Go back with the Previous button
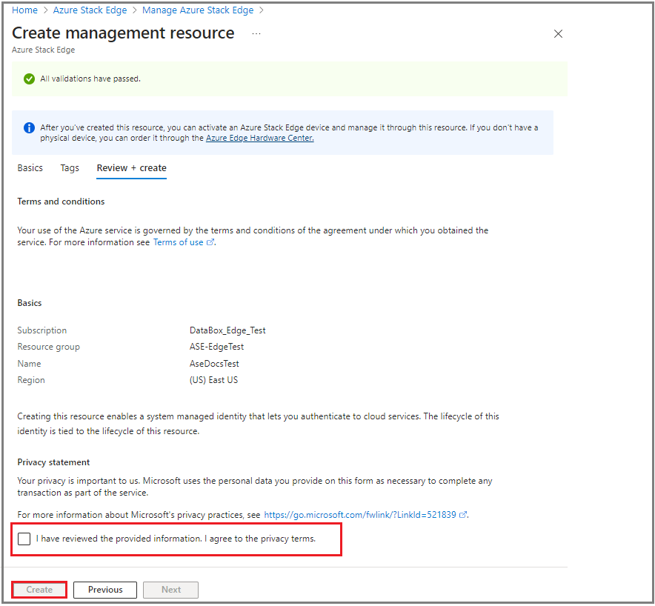This screenshot has width=655, height=606. click(x=104, y=589)
